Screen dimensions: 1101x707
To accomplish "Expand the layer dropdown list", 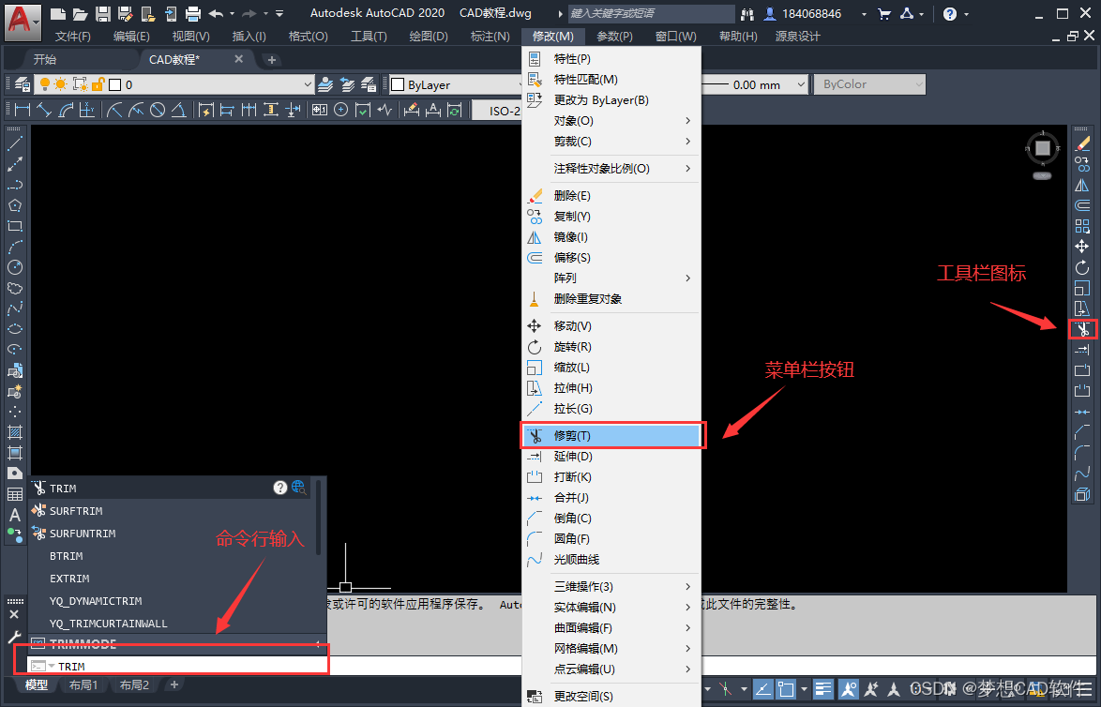I will coord(308,84).
